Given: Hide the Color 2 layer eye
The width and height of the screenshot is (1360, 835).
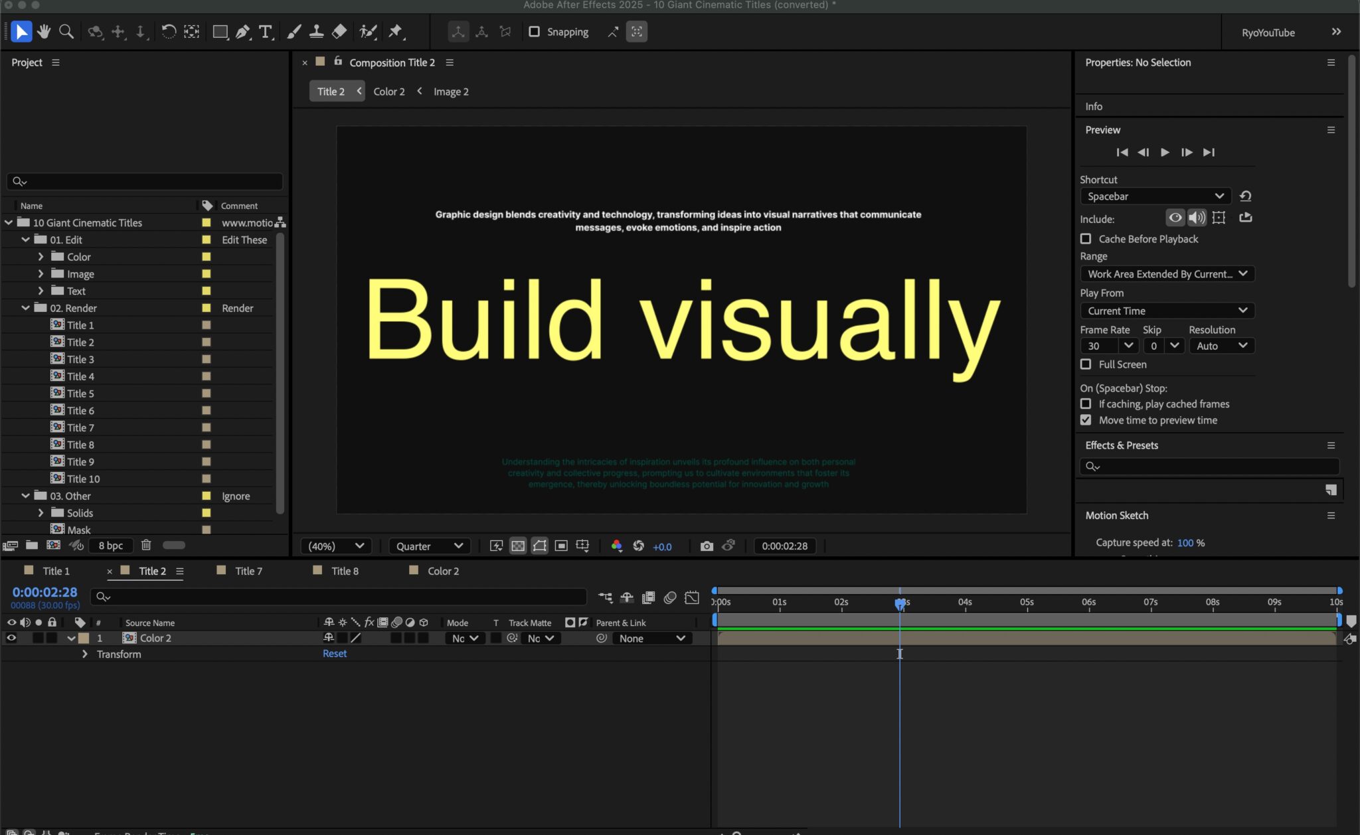Looking at the screenshot, I should (11, 638).
